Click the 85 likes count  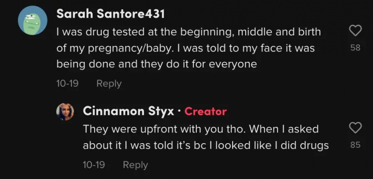tap(355, 145)
